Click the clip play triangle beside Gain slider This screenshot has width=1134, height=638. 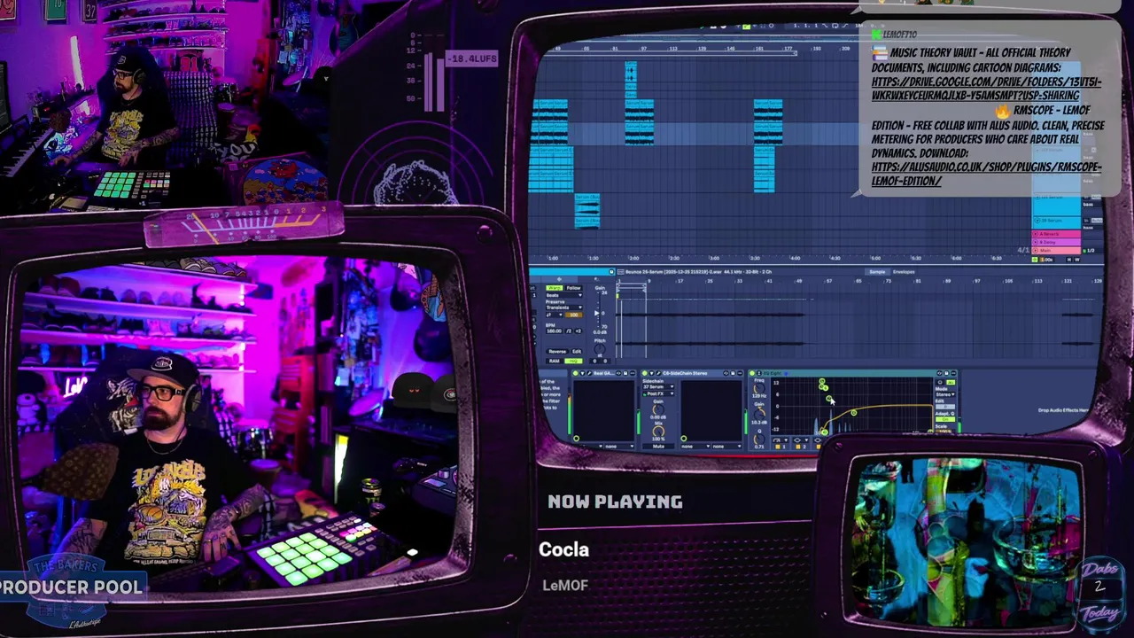point(596,313)
